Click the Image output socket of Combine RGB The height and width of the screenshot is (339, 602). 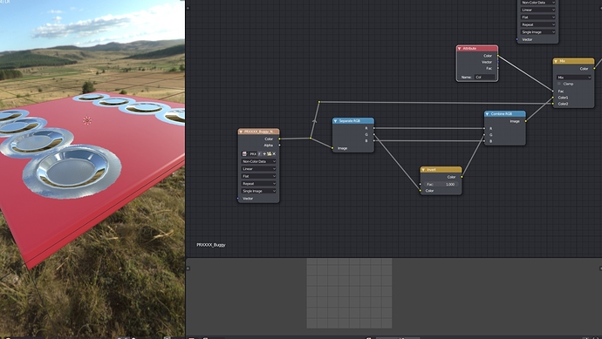525,121
